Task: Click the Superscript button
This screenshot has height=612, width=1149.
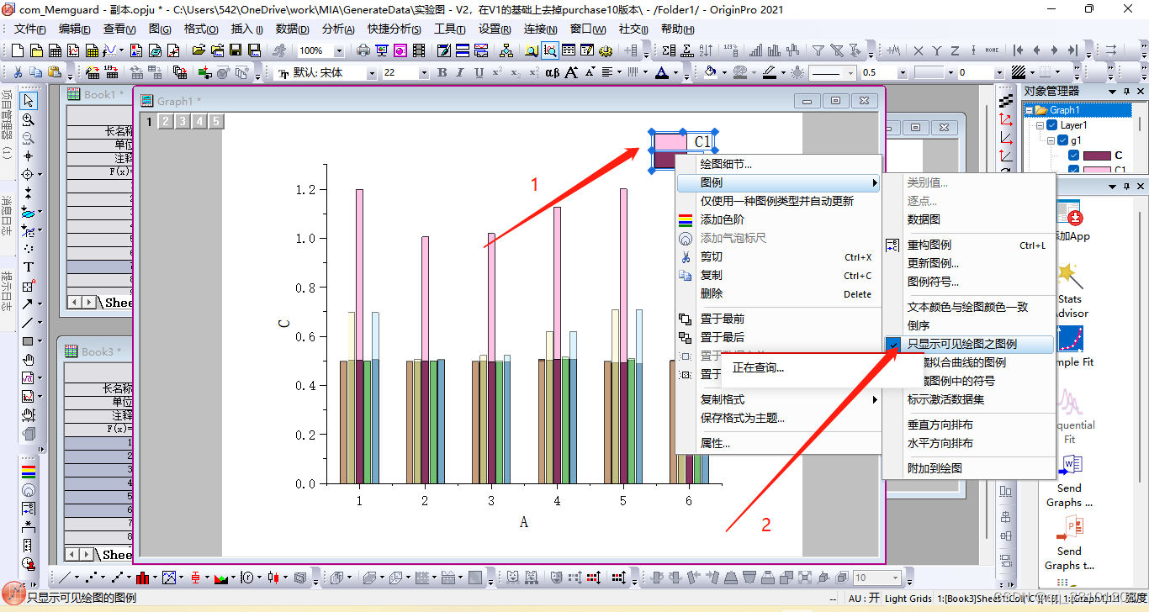Action: pyautogui.click(x=497, y=73)
